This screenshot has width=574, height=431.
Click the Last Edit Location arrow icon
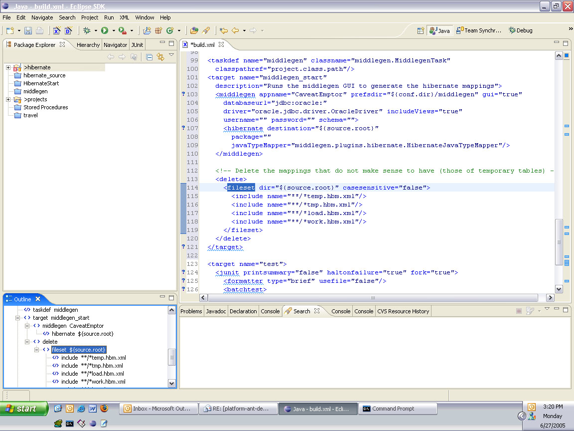pyautogui.click(x=224, y=30)
